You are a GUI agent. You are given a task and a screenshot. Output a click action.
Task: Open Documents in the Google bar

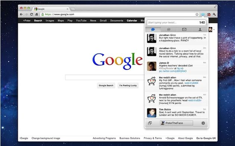pos(117,20)
